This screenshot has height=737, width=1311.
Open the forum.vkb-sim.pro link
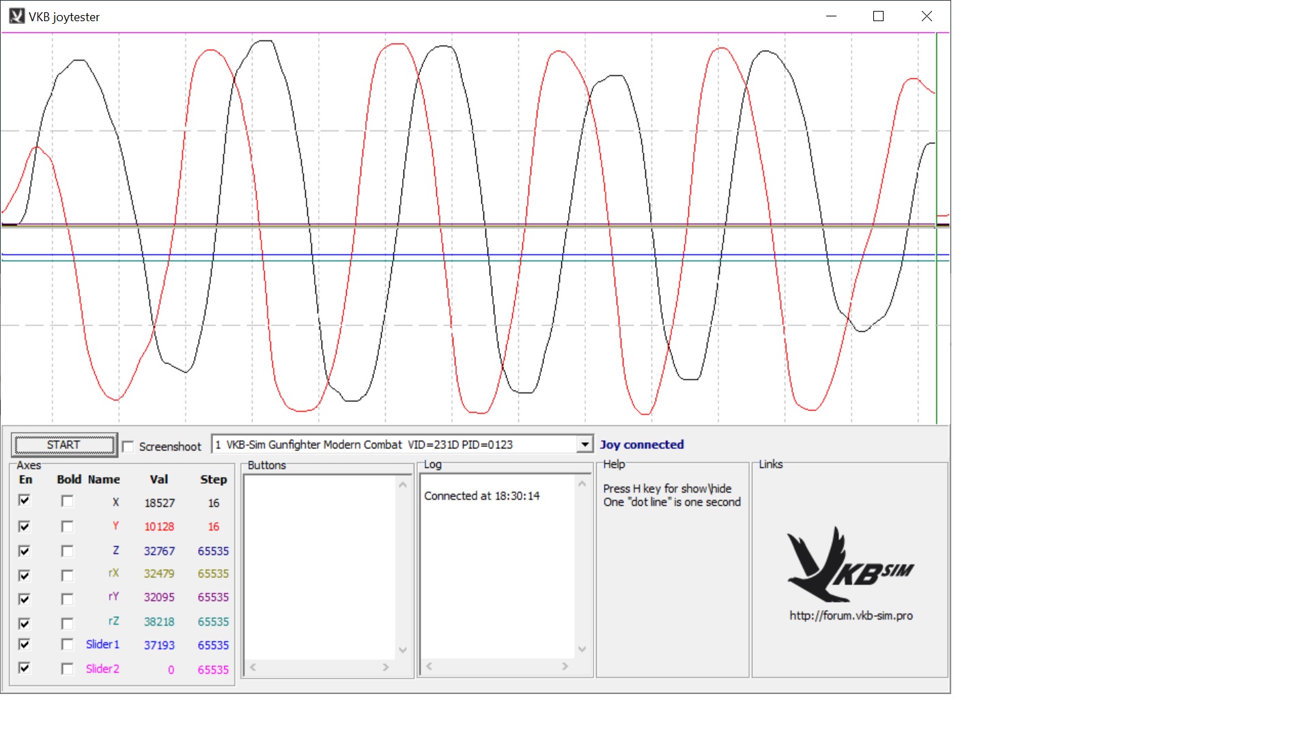pos(851,616)
